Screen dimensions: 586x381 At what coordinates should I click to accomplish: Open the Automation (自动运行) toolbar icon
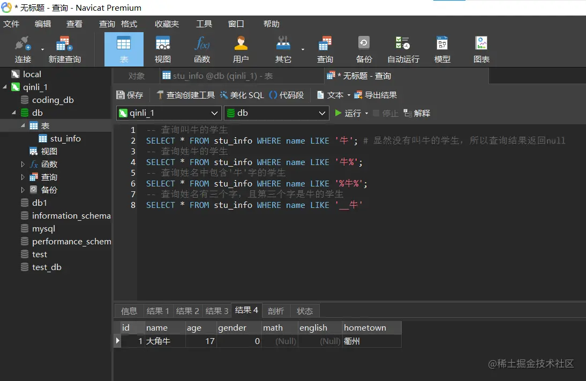click(x=403, y=49)
